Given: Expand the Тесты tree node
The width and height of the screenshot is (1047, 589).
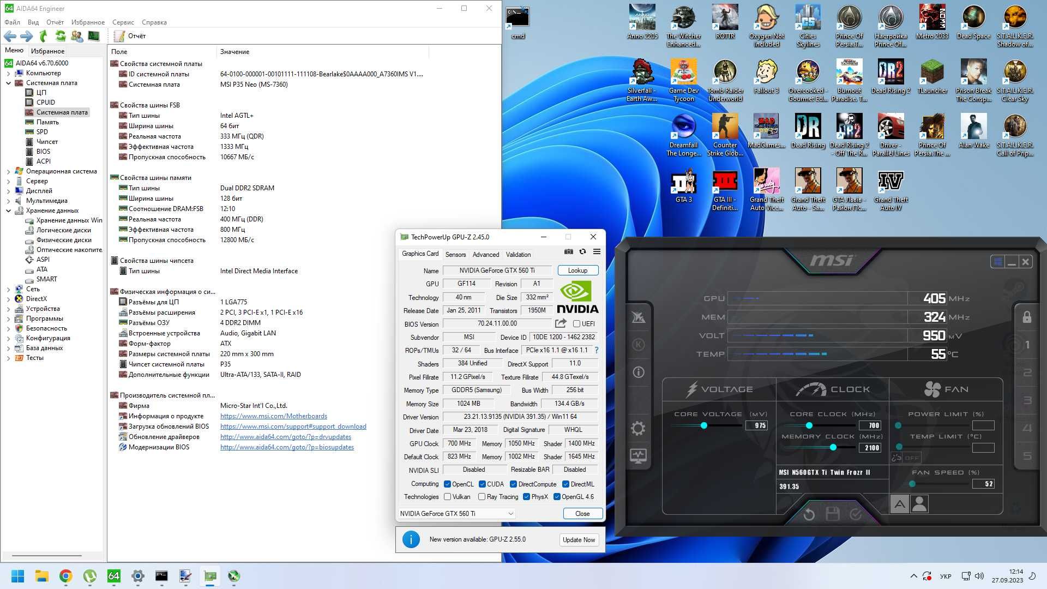Looking at the screenshot, I should [8, 358].
